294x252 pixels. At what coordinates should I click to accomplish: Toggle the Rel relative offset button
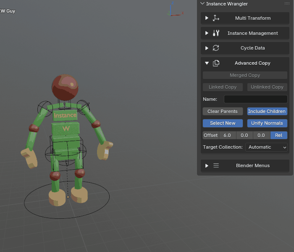pyautogui.click(x=279, y=135)
